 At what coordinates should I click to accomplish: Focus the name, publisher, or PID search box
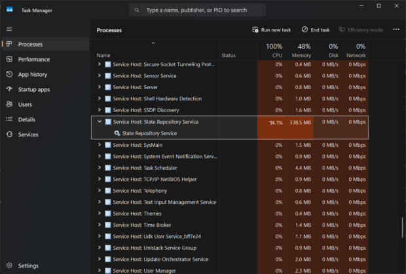[197, 10]
